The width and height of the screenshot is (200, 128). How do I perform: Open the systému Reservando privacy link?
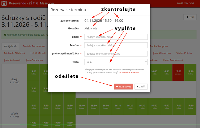point(128,72)
